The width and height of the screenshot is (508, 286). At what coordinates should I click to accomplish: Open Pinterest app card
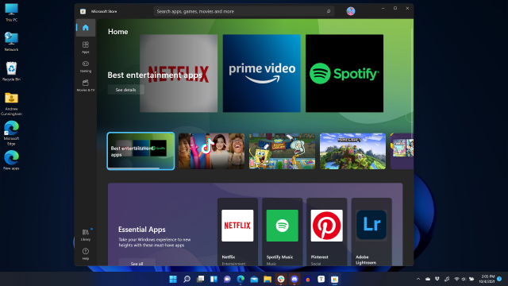pos(326,232)
